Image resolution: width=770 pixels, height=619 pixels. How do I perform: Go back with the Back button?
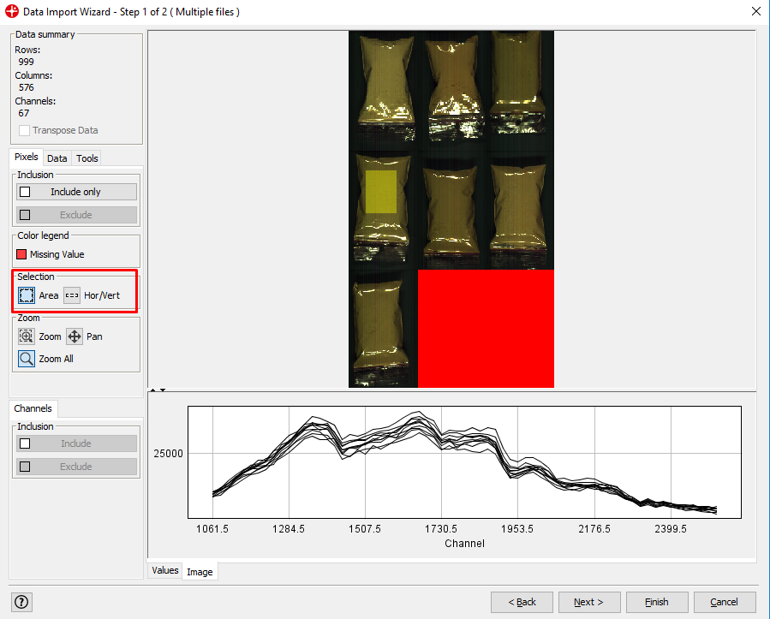pos(522,602)
